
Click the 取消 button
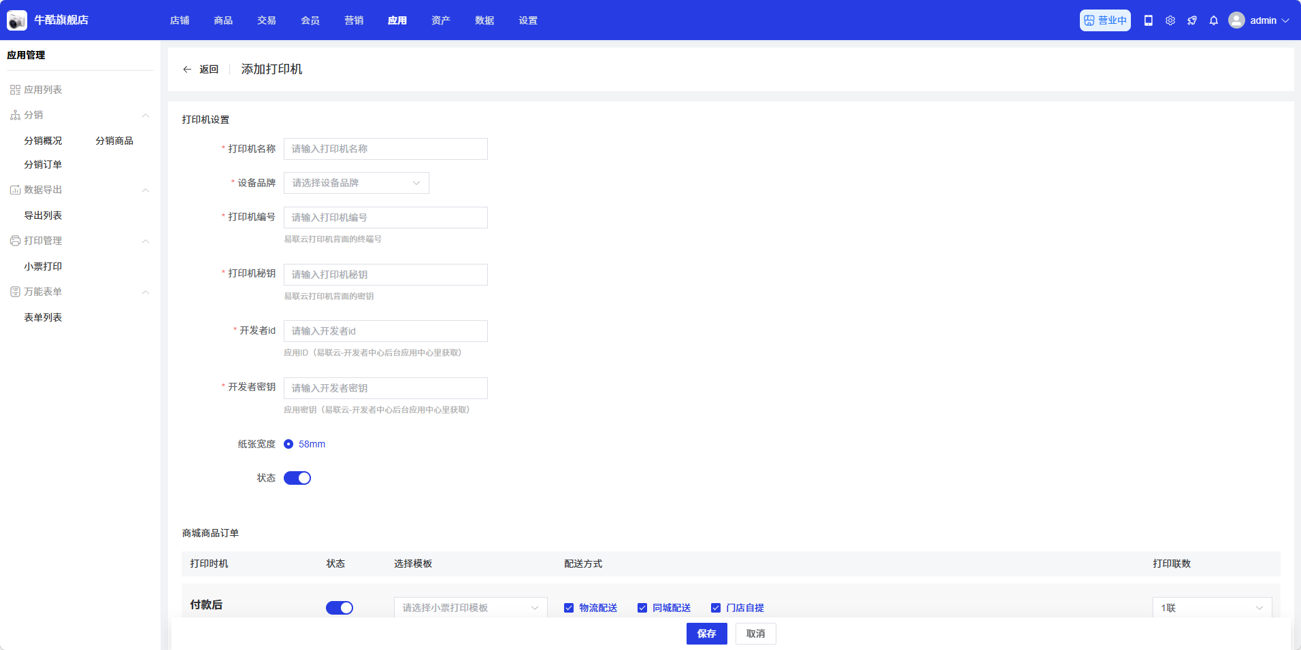(x=755, y=634)
